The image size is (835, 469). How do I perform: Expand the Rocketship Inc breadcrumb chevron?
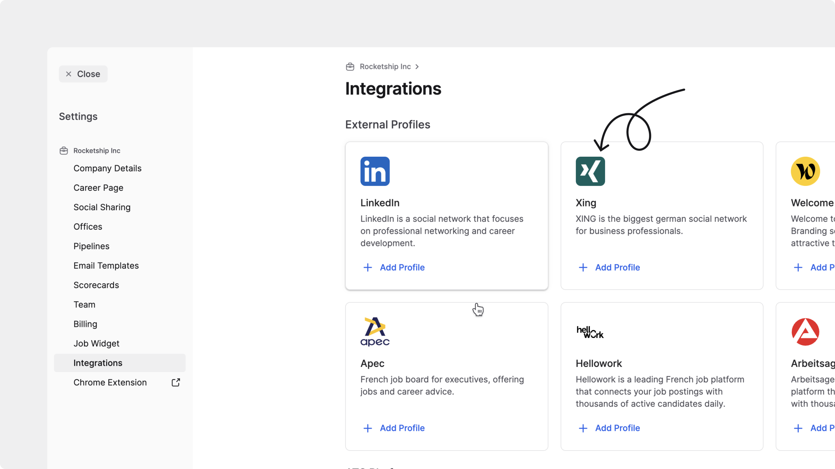[x=417, y=66]
